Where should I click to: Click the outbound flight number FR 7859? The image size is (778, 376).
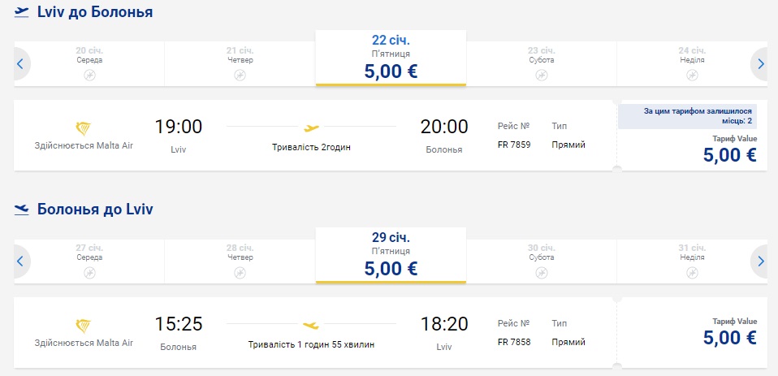pyautogui.click(x=514, y=145)
